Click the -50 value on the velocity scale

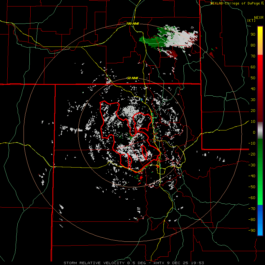(x=252, y=187)
